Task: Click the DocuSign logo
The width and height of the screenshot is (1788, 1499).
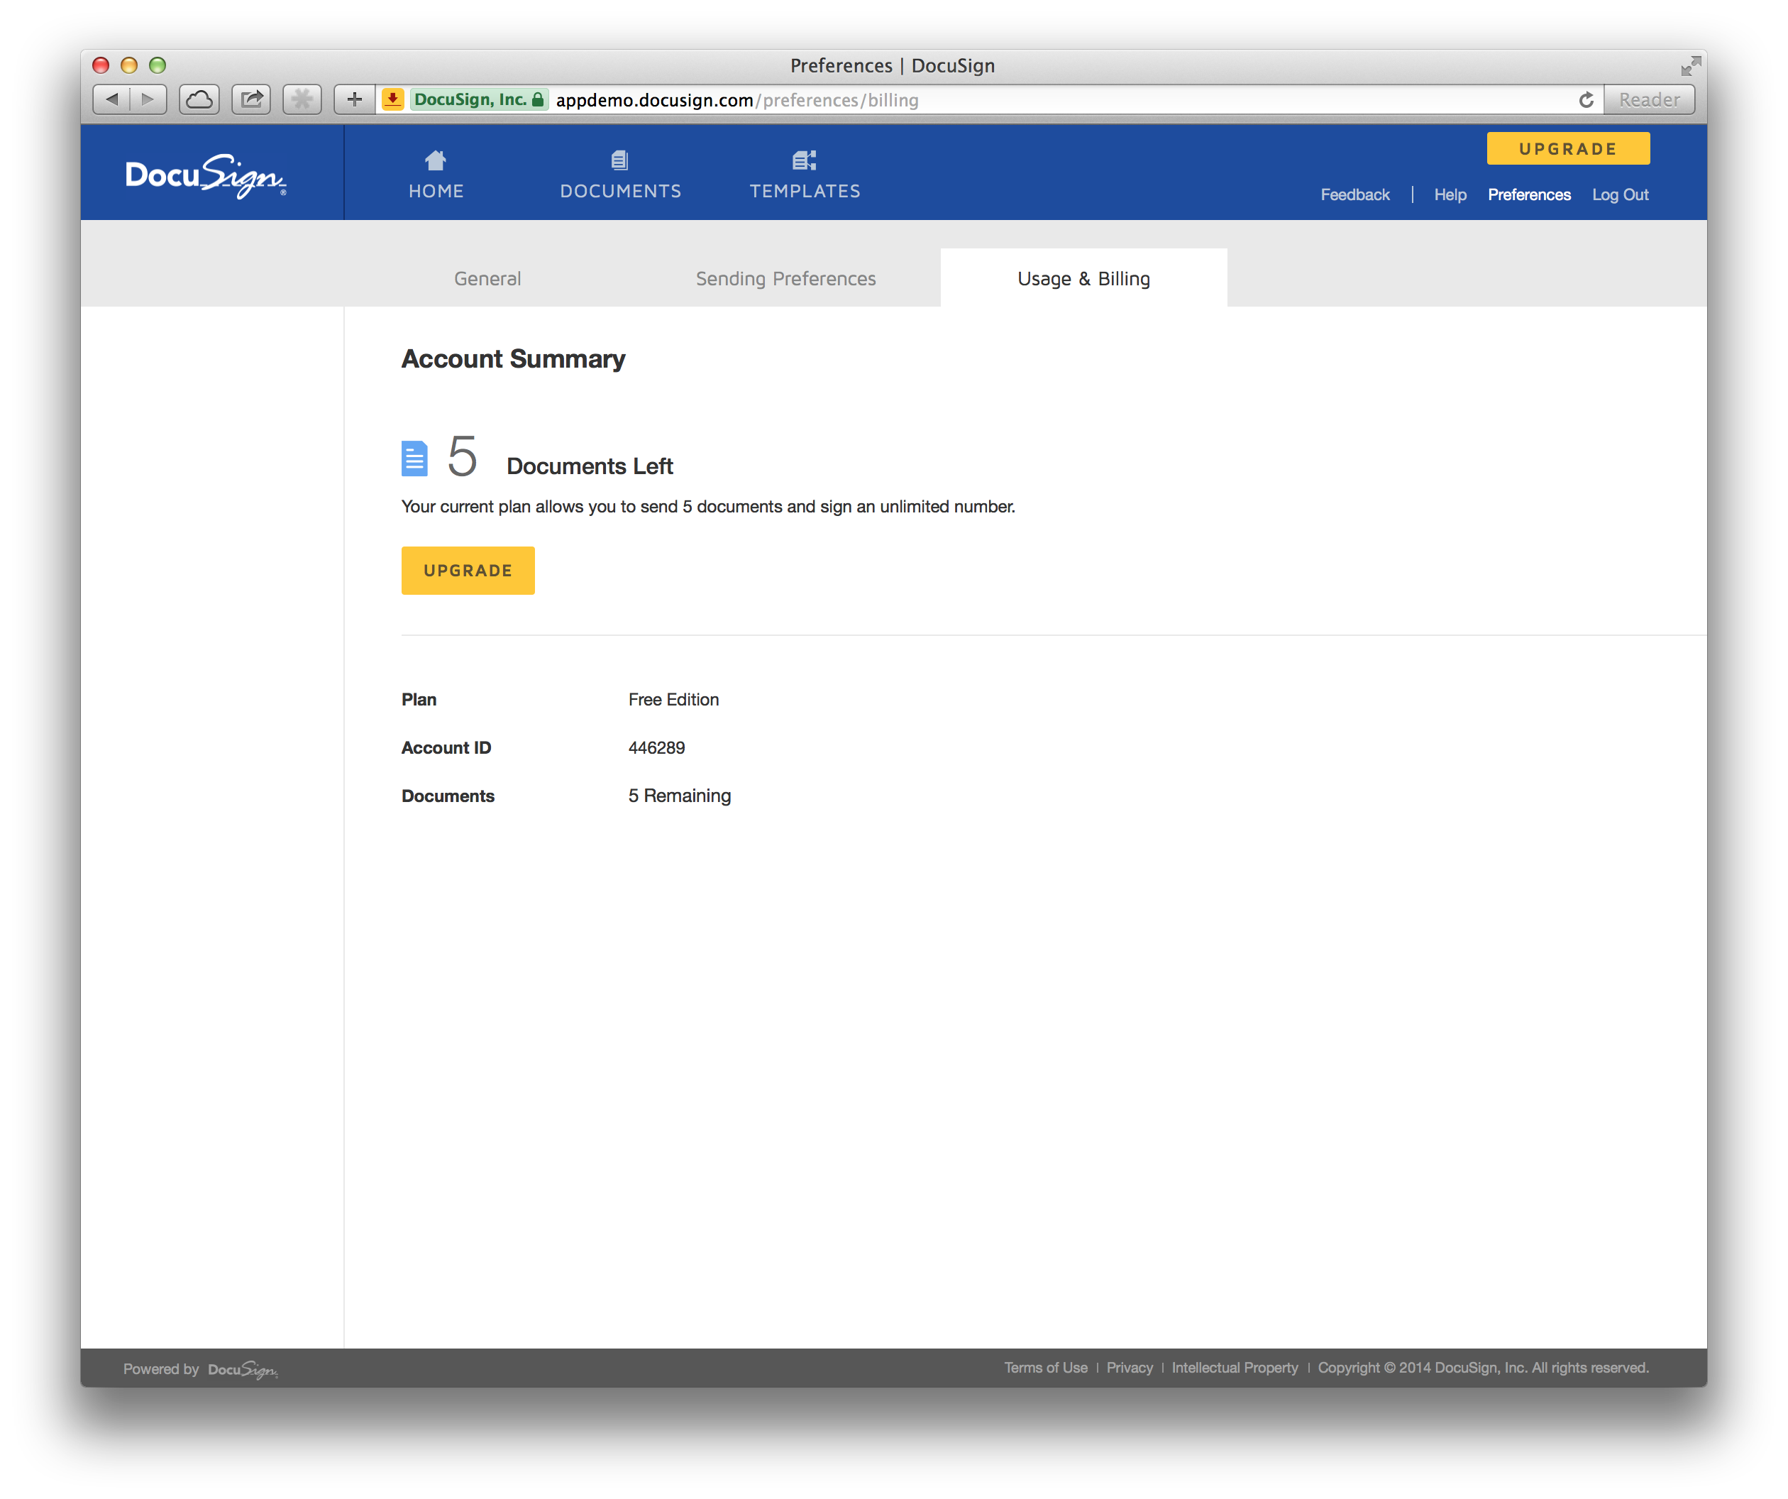Action: [x=203, y=175]
